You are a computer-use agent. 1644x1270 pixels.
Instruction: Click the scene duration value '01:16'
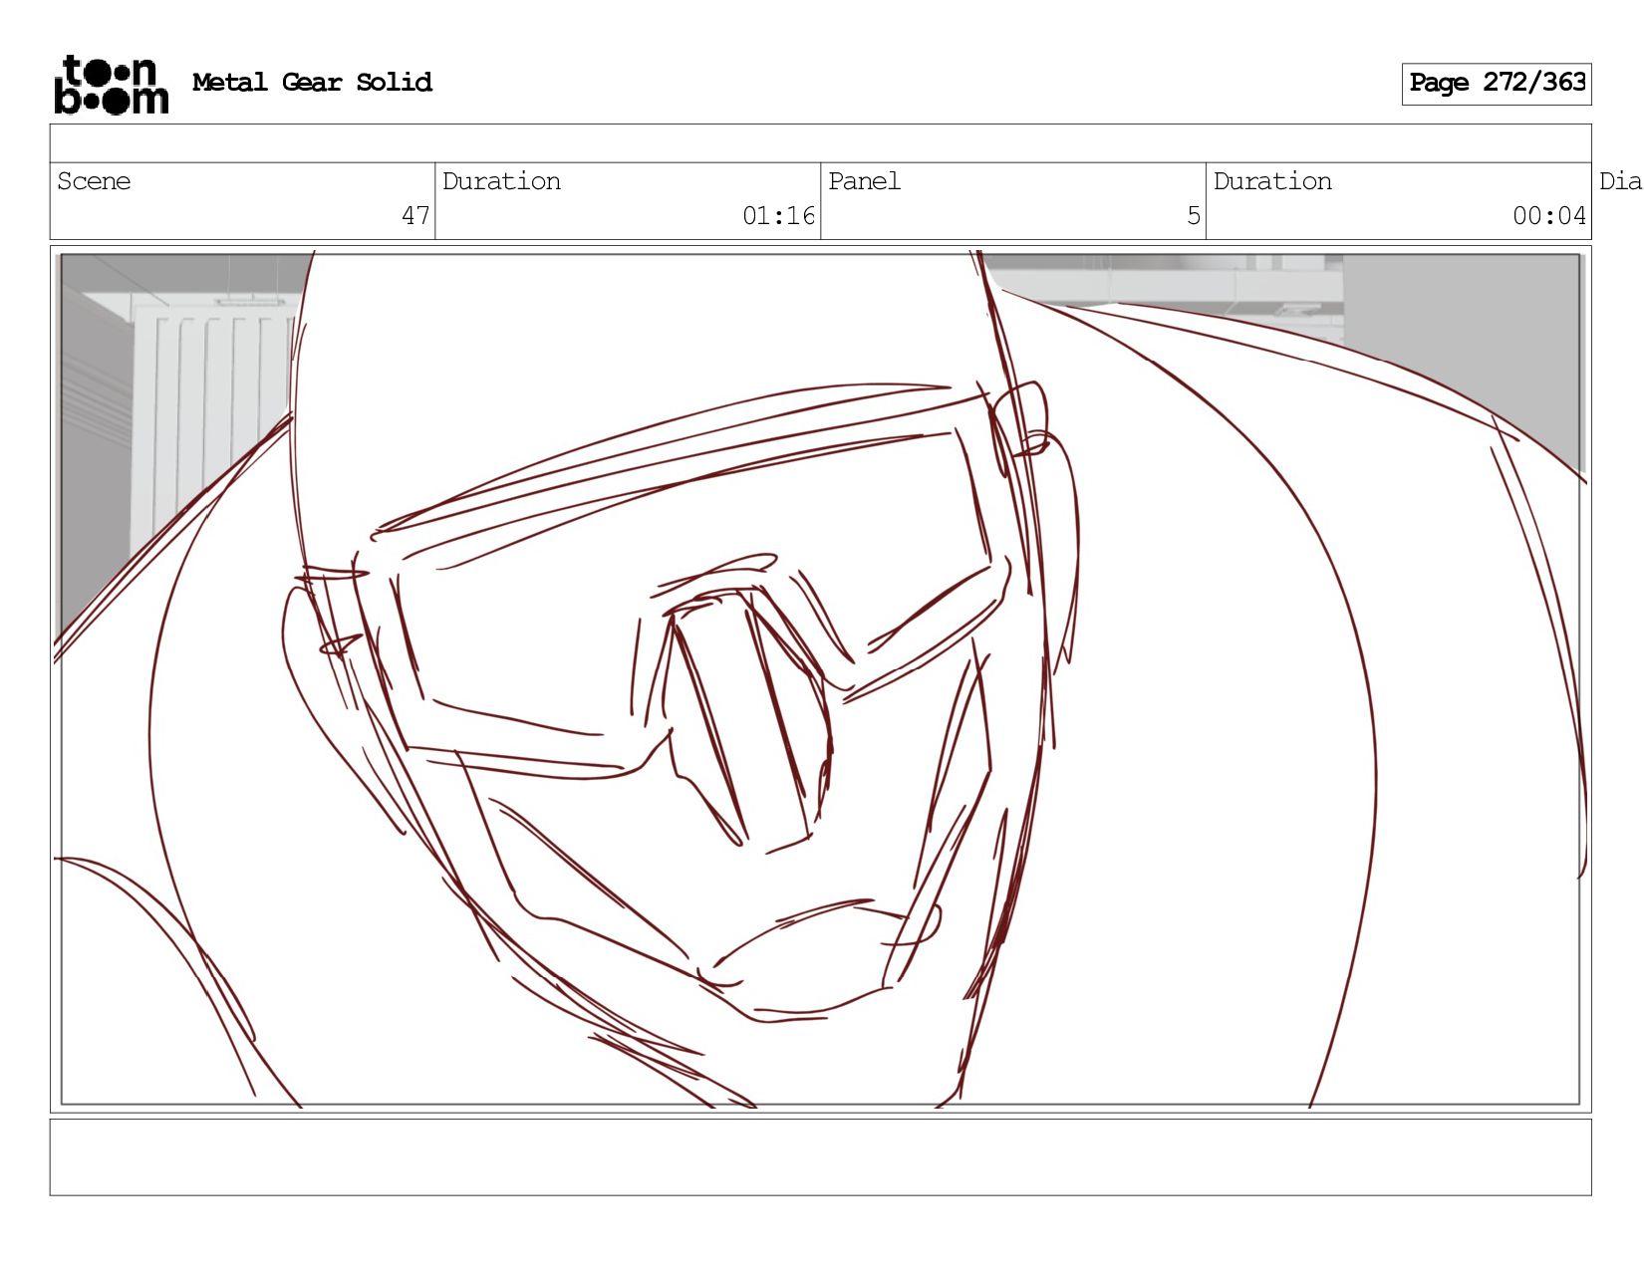(778, 216)
